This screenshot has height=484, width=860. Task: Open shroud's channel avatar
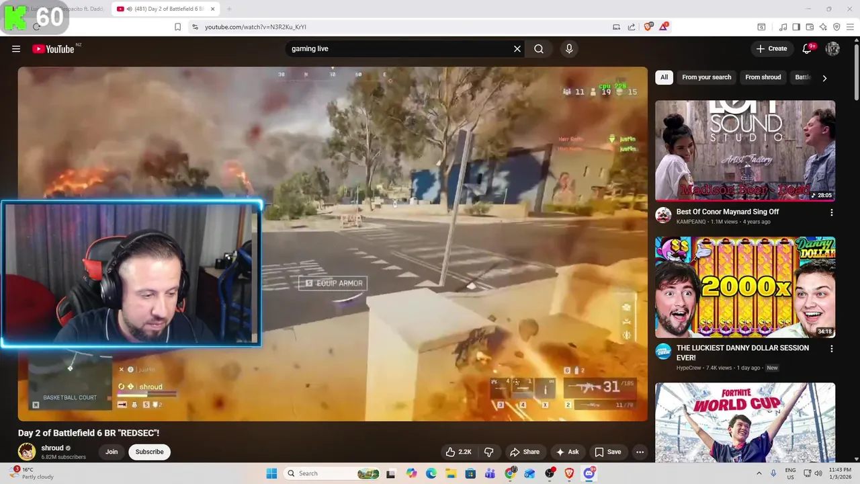(x=27, y=452)
